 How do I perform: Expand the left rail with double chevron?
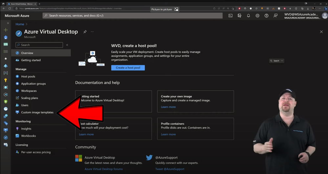click(8, 23)
